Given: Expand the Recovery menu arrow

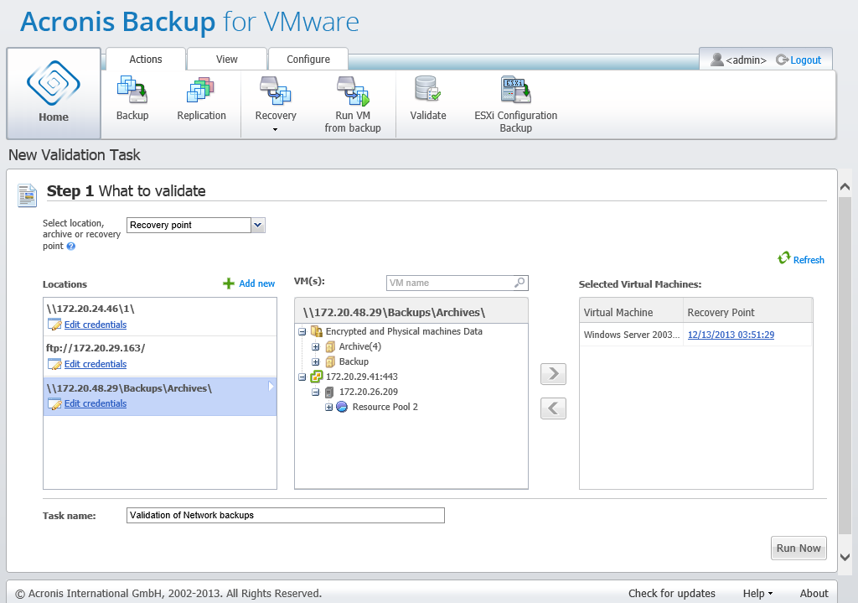Looking at the screenshot, I should tap(275, 130).
